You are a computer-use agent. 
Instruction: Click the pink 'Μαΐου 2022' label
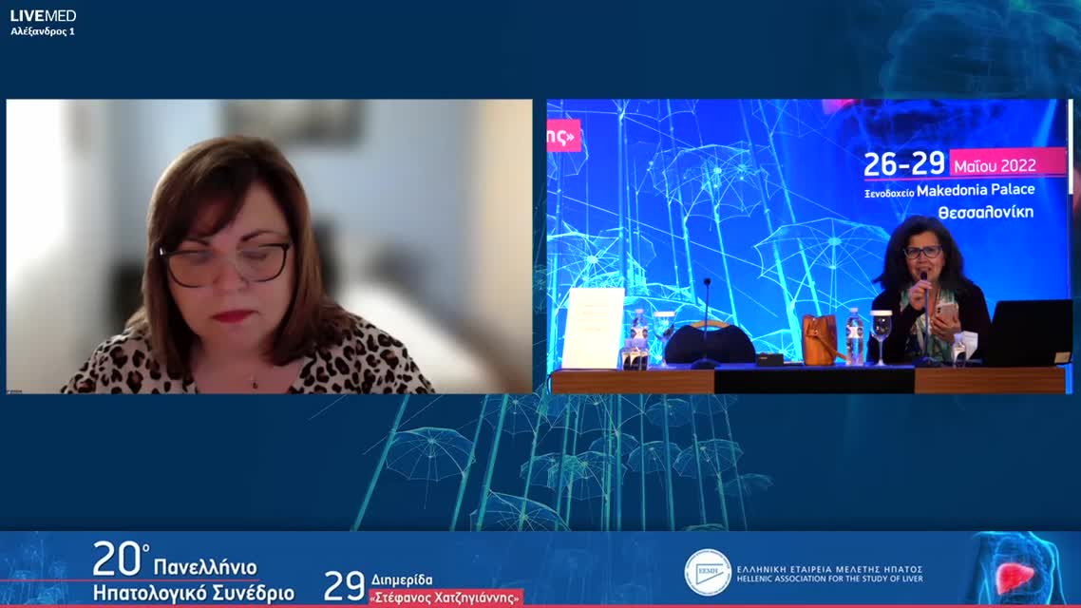pos(1007,162)
